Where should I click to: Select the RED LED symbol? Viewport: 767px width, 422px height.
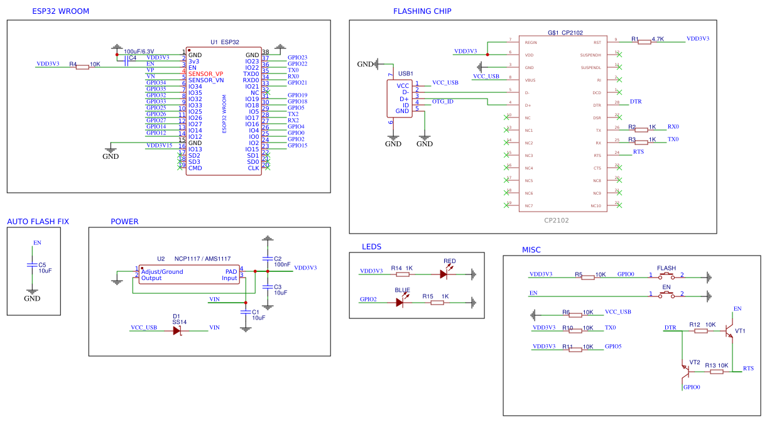click(x=445, y=273)
